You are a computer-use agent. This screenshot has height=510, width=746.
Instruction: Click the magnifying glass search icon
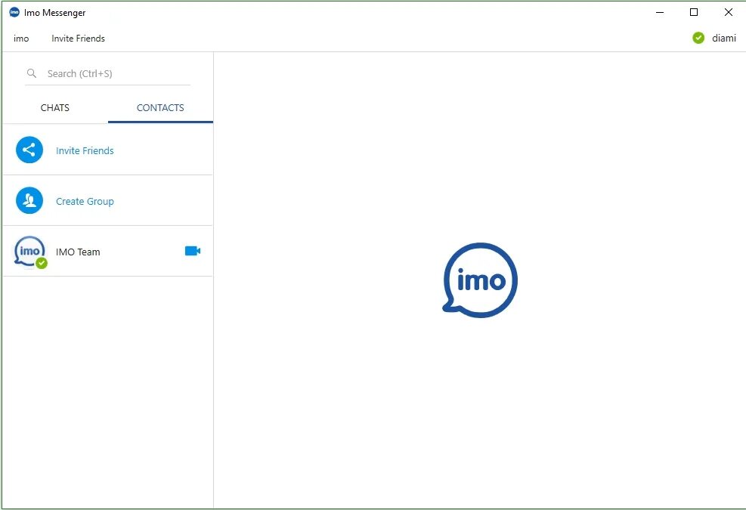click(32, 73)
